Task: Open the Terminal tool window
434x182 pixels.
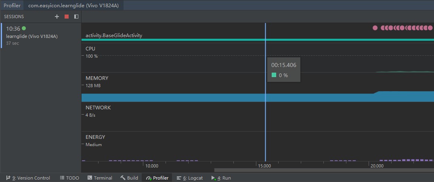Action: pos(100,178)
